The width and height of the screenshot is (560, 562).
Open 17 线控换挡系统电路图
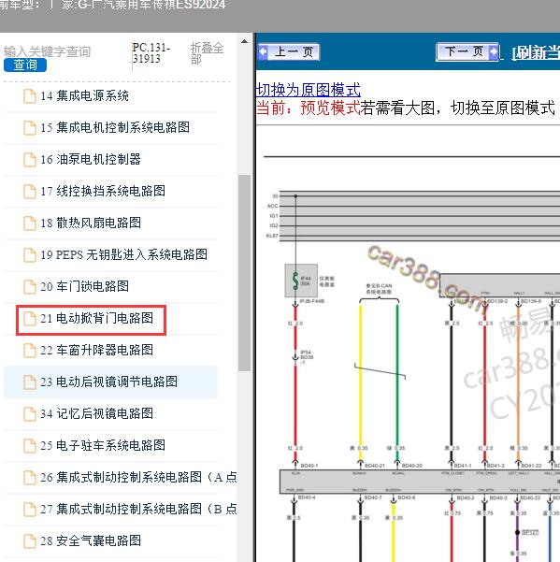pos(103,191)
